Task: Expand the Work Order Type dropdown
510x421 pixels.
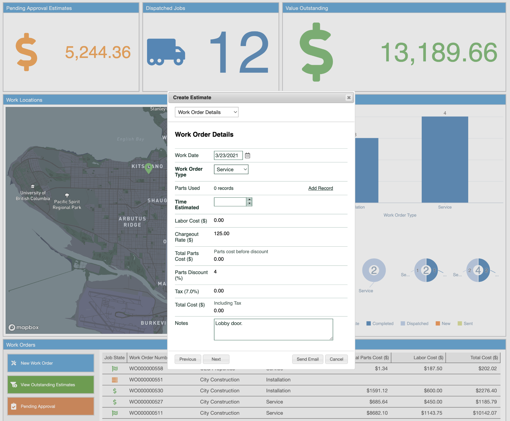Action: point(231,170)
